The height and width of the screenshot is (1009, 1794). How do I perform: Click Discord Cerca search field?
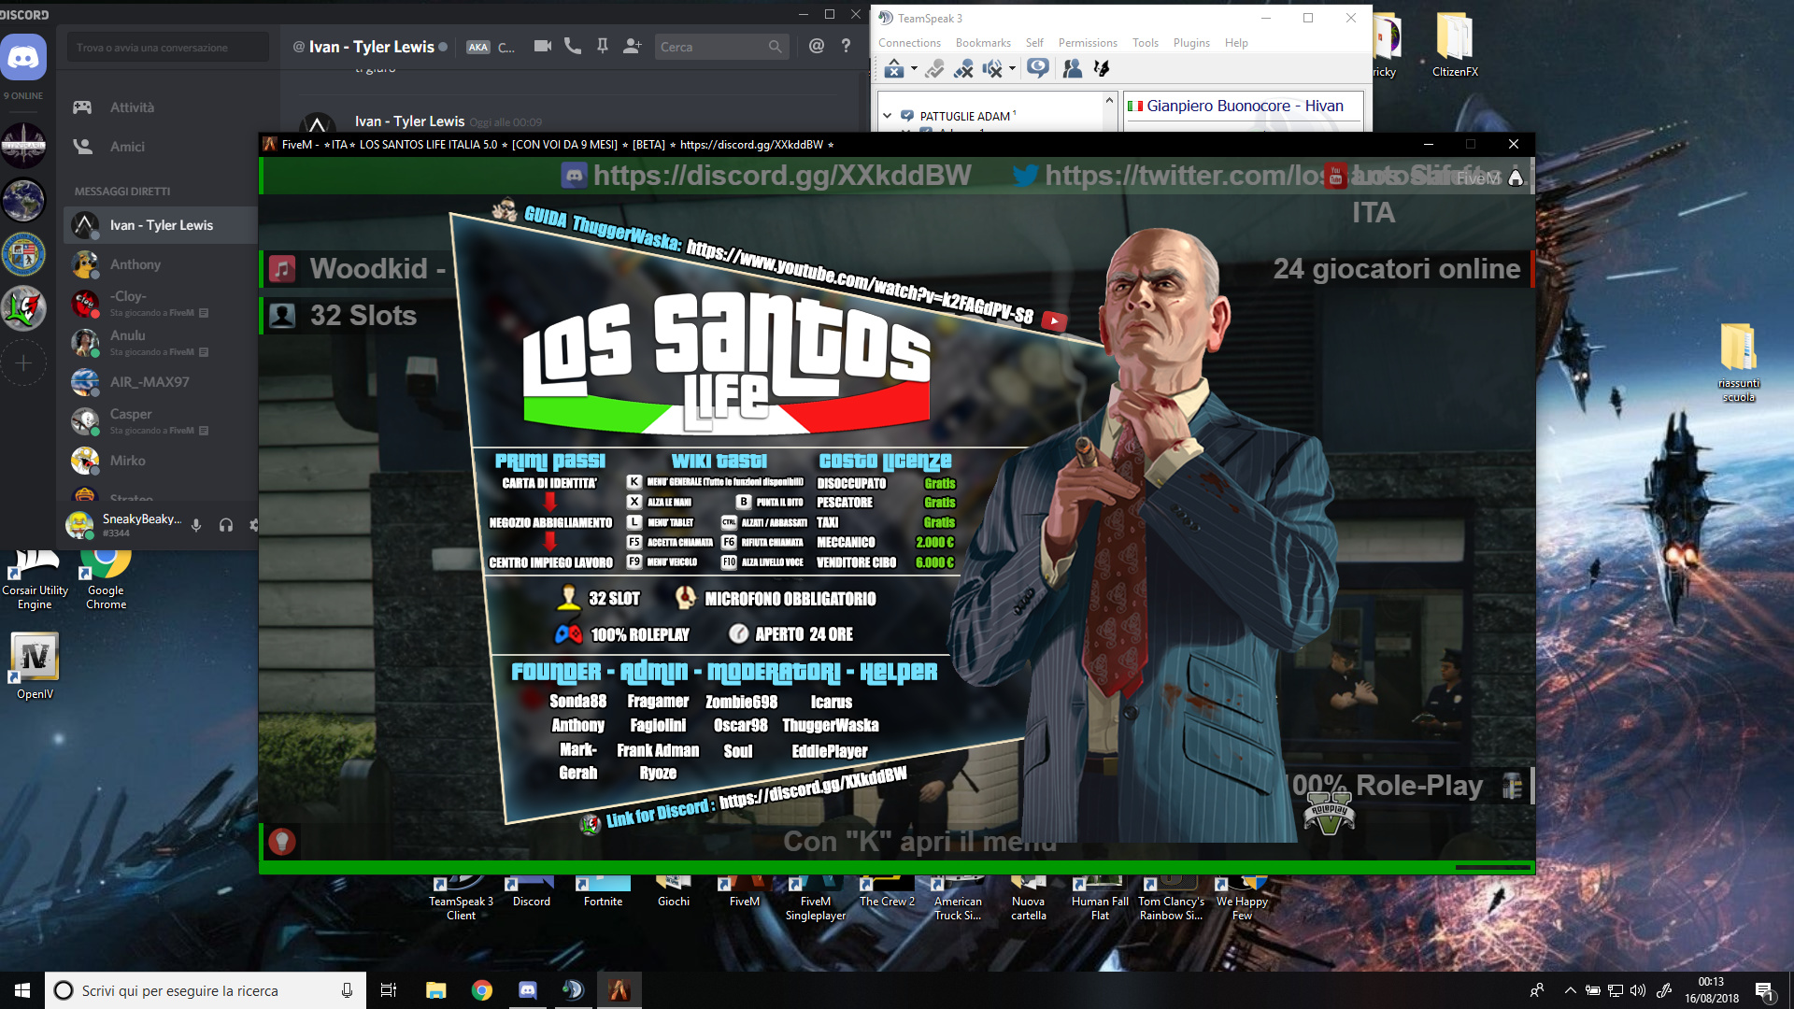click(721, 47)
